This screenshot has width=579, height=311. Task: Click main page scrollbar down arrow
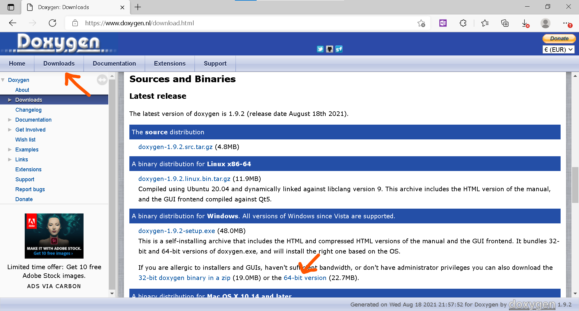[575, 294]
